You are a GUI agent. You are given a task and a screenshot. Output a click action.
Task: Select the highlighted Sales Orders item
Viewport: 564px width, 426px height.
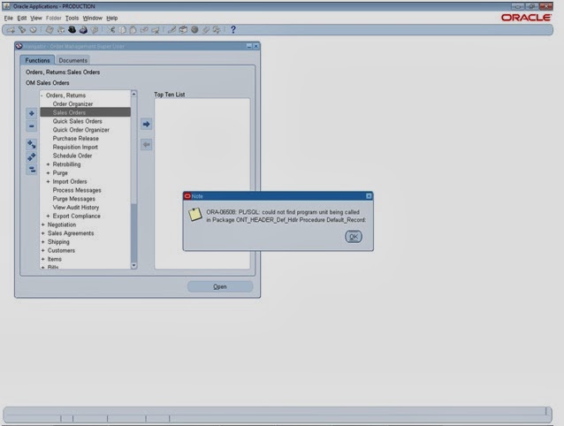85,112
